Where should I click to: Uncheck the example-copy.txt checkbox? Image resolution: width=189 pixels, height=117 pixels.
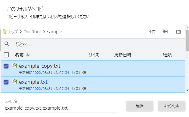(6, 66)
